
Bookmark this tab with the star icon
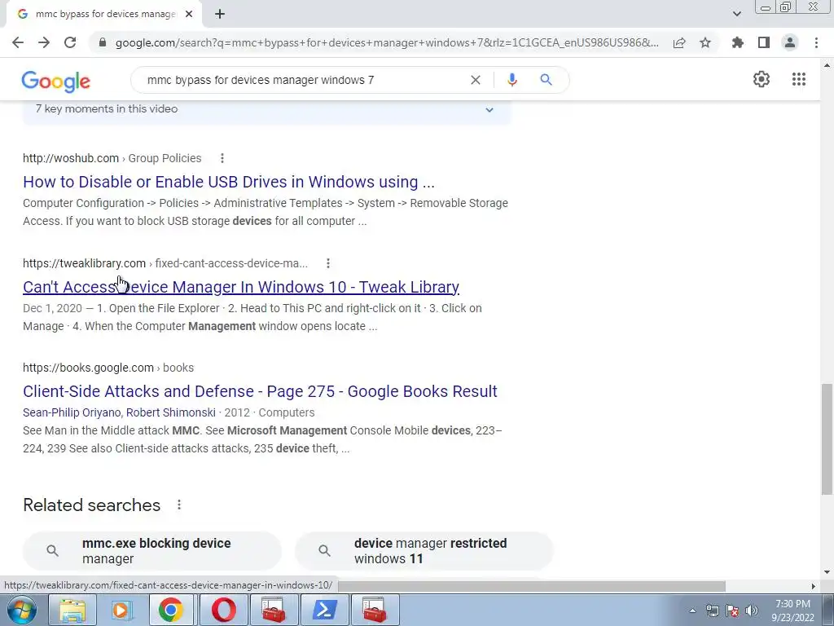pos(705,42)
